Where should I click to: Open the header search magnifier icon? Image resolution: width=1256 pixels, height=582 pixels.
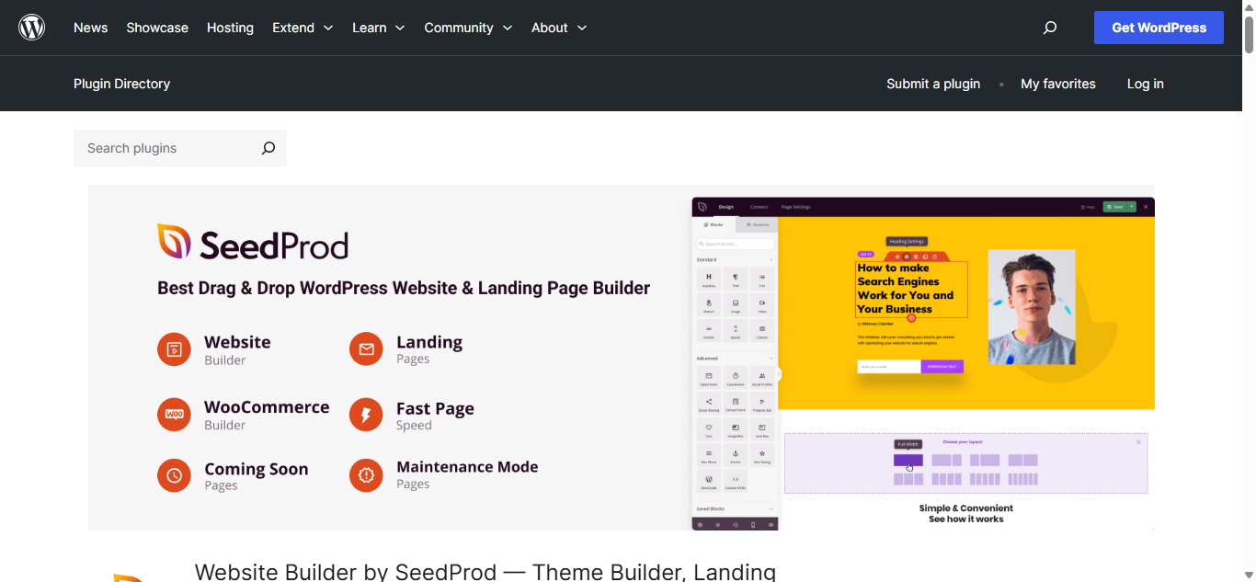point(1049,28)
